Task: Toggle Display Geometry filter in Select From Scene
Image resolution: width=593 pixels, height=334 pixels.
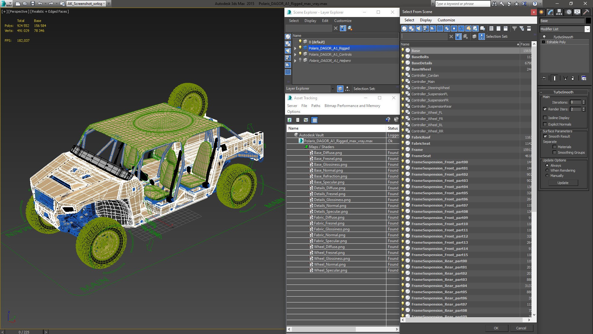Action: coord(404,28)
